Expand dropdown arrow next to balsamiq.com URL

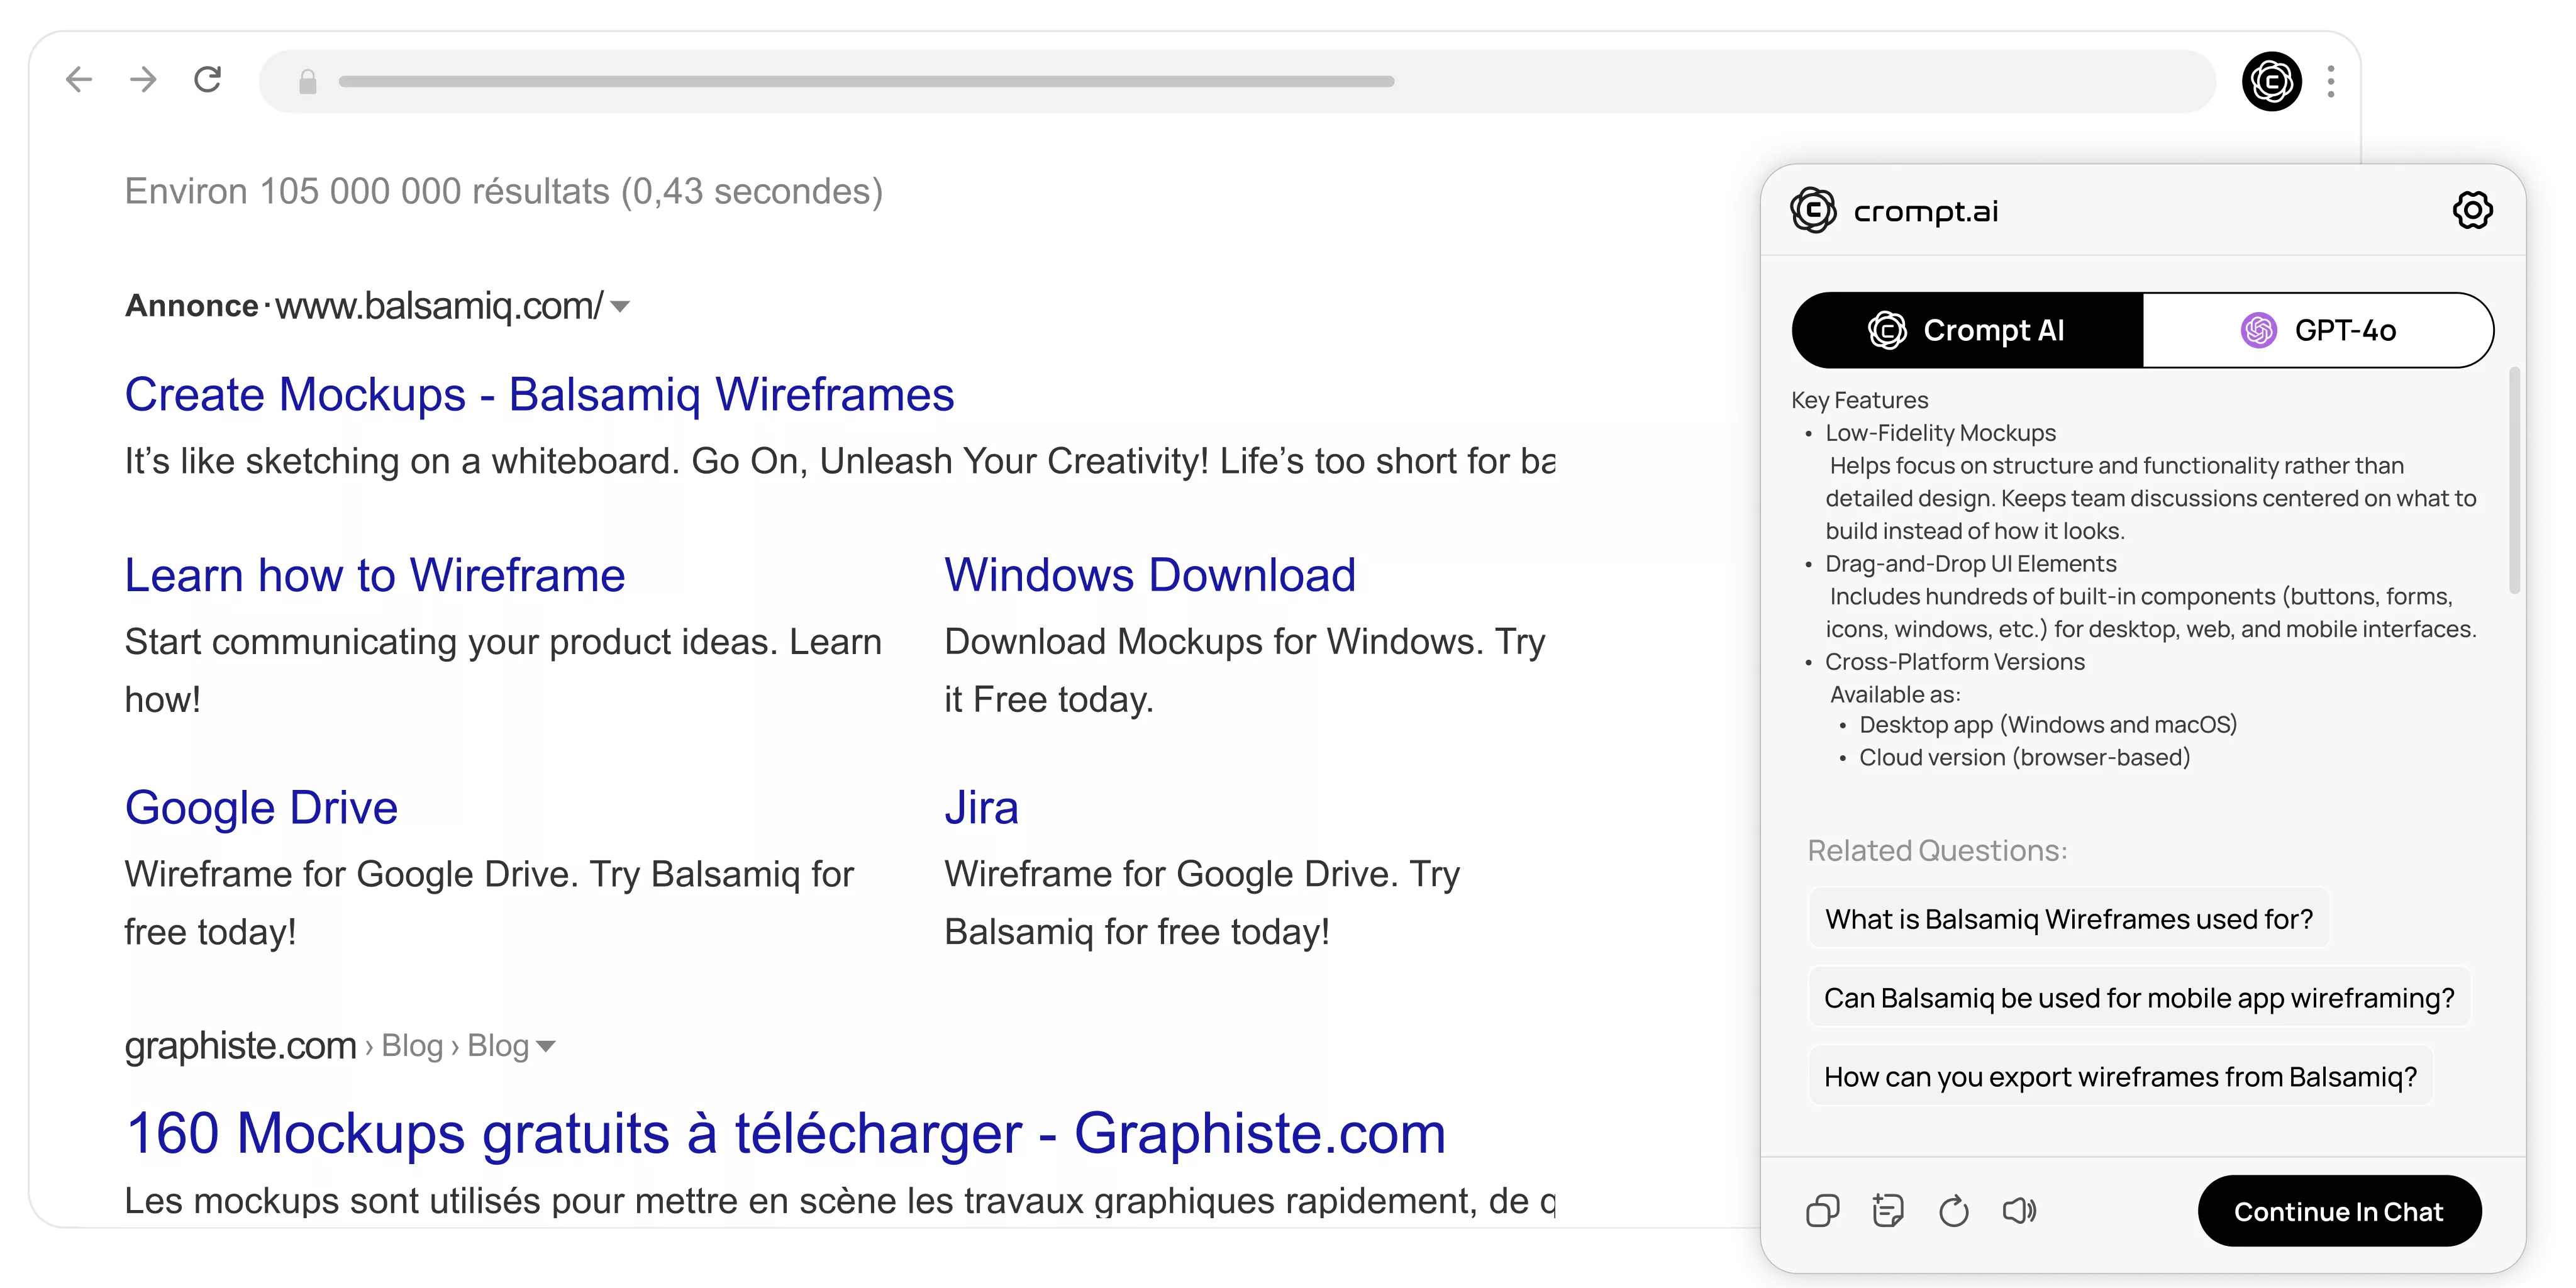pos(620,307)
